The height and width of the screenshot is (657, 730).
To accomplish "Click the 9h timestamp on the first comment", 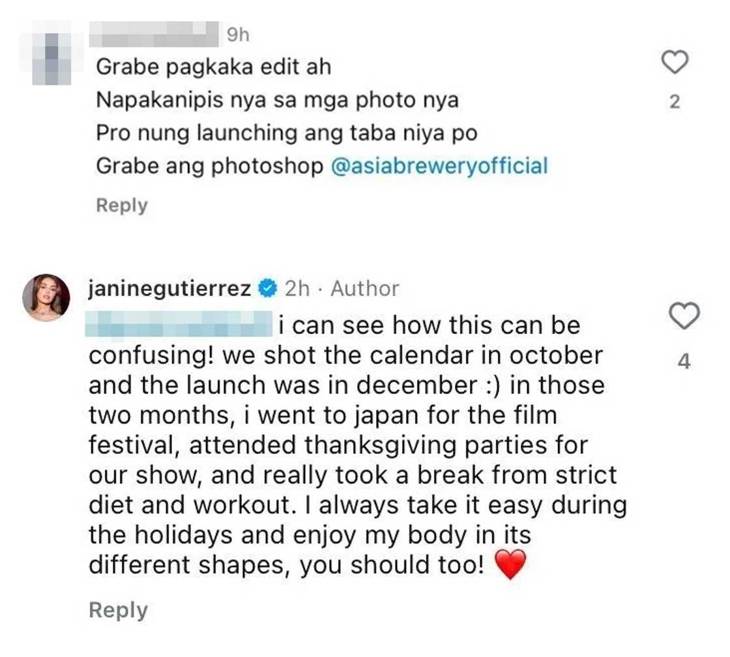I will tap(238, 35).
